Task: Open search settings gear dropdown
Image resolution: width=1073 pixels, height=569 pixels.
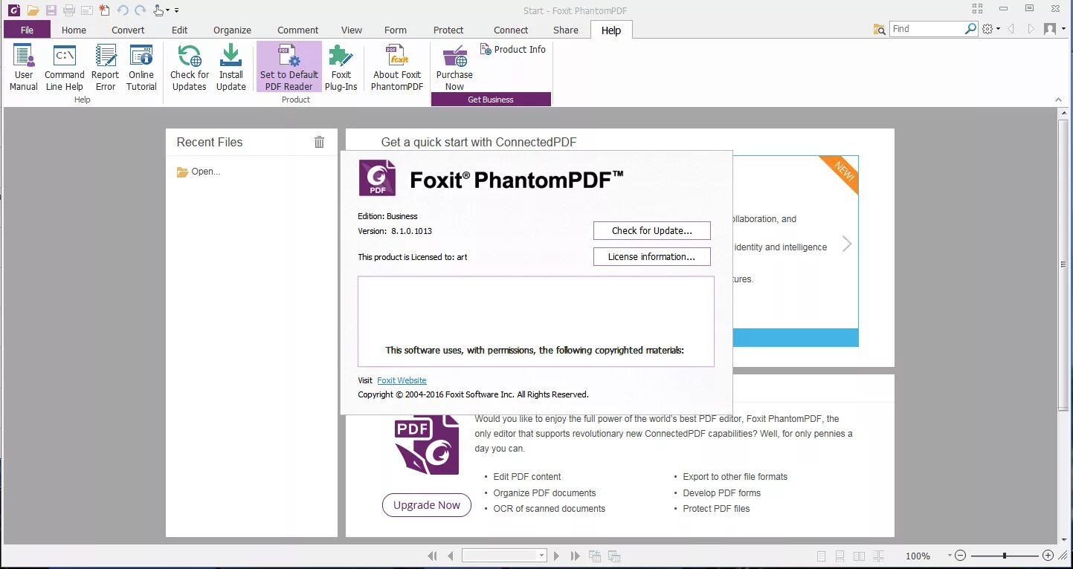Action: click(x=998, y=29)
